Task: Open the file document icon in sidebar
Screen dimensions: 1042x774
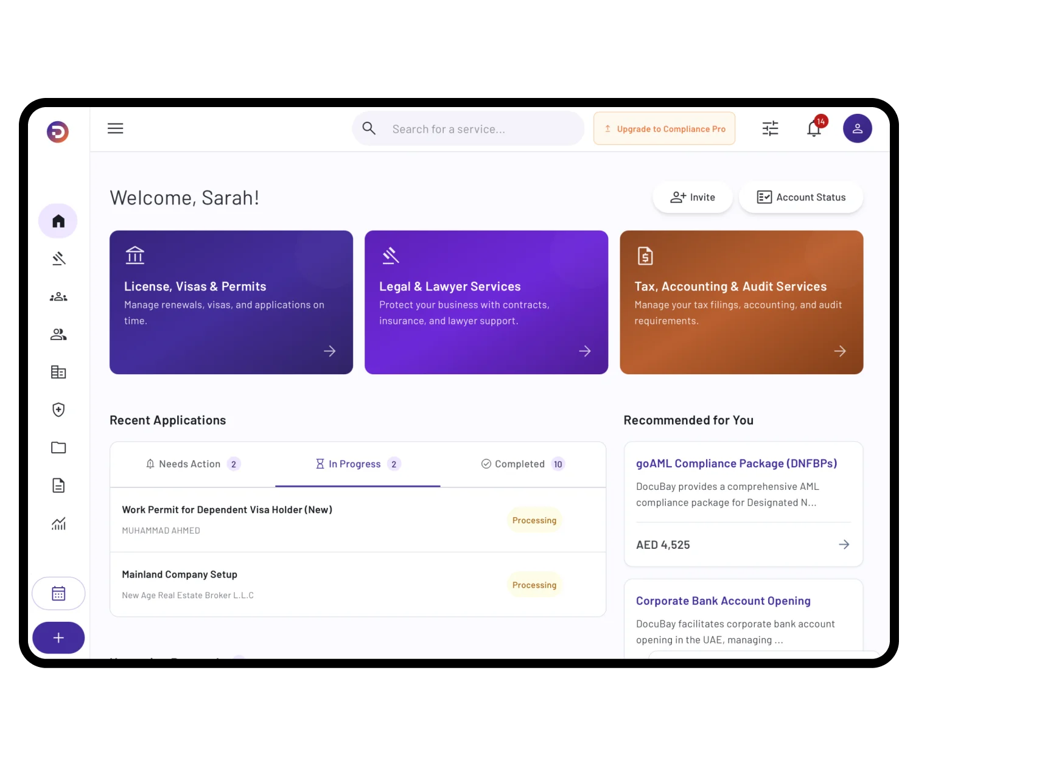Action: click(58, 485)
